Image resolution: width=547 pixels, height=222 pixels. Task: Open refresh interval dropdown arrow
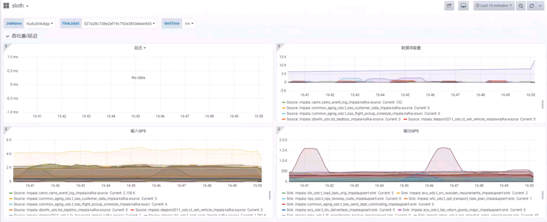[540, 6]
